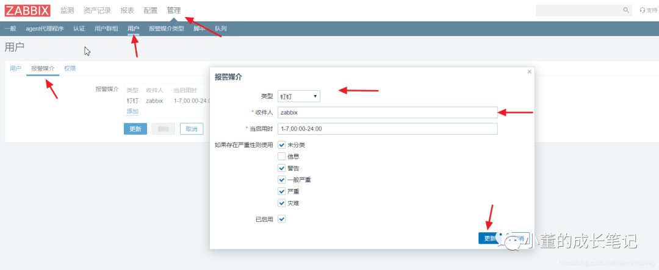Click the disabled 删除 button
The image size is (659, 270).
pos(164,129)
